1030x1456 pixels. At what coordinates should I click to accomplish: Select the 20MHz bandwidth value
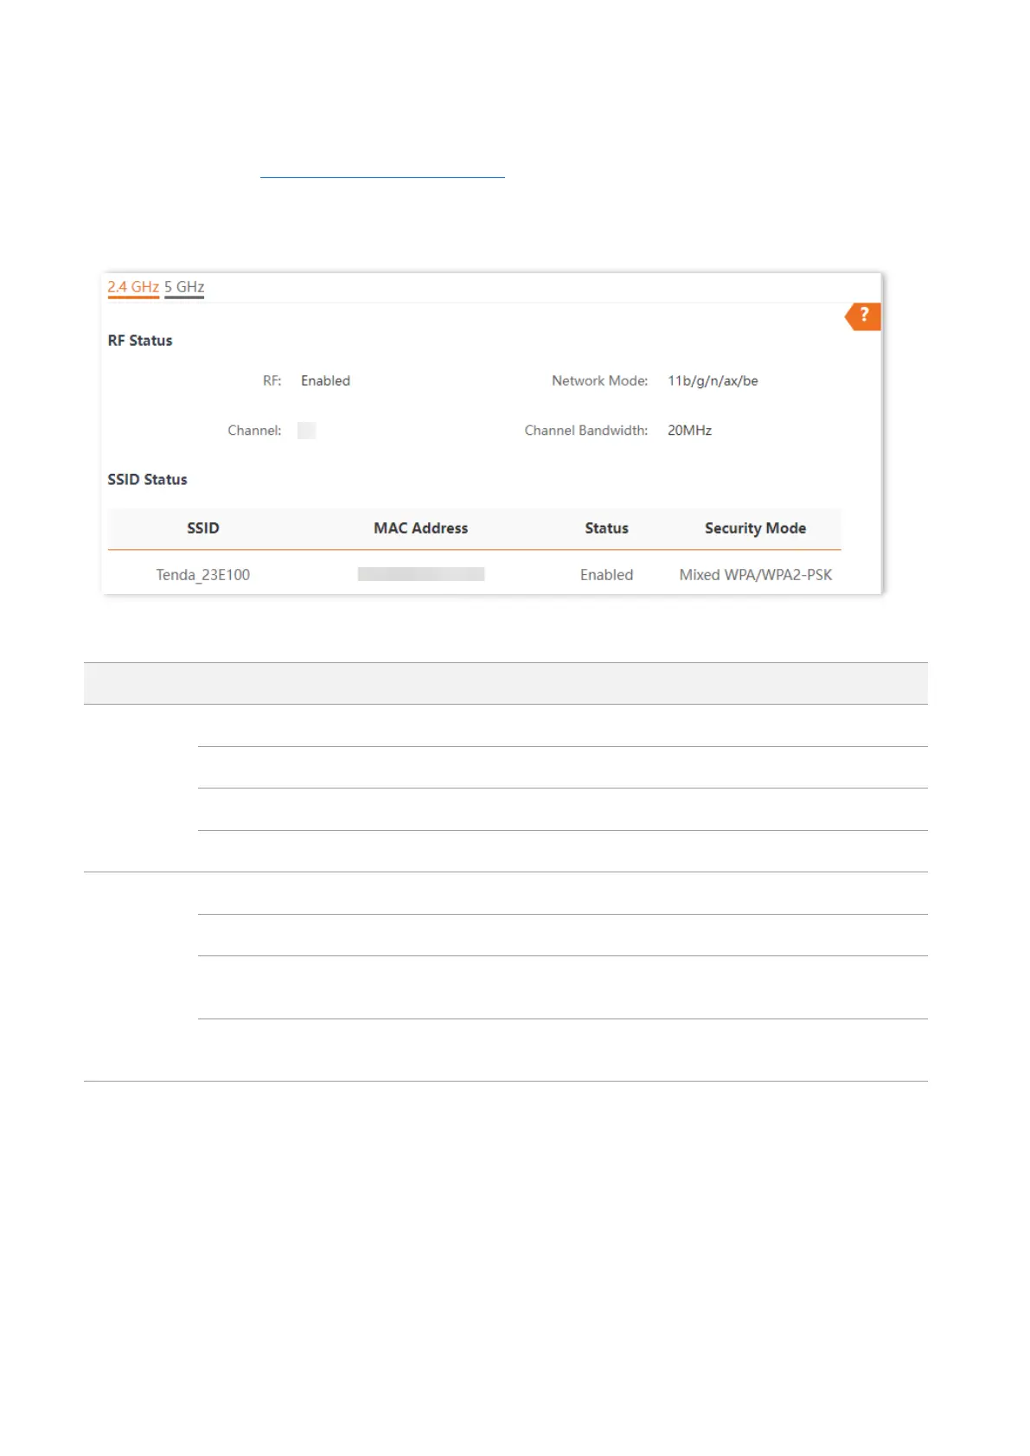[x=689, y=431]
